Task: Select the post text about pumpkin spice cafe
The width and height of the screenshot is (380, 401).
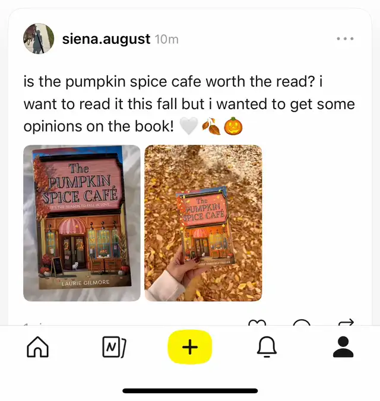Action: (189, 104)
